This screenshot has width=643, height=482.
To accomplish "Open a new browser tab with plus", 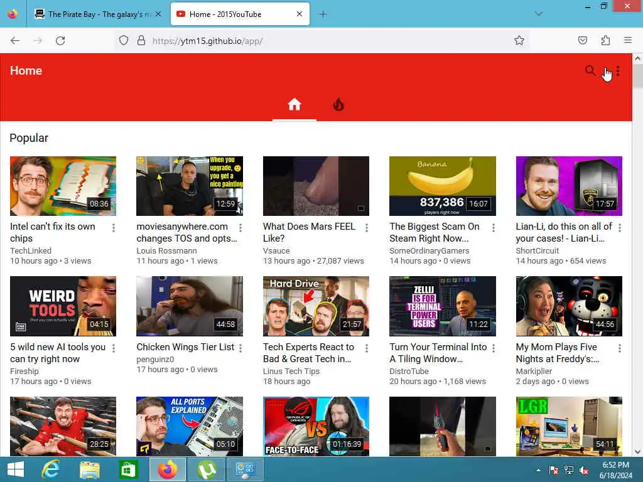I will (323, 14).
